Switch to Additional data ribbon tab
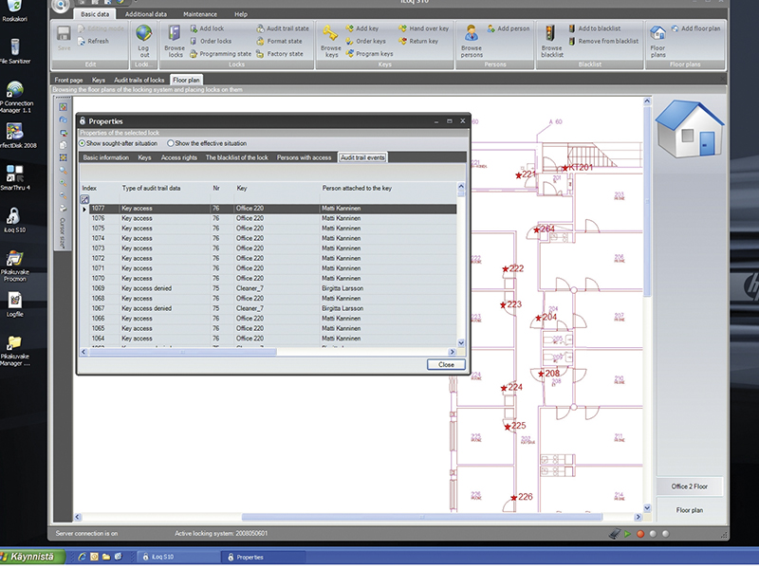 [x=146, y=14]
